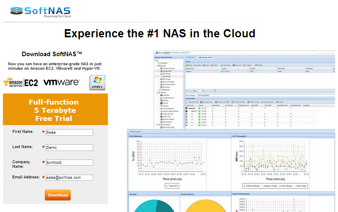The height and width of the screenshot is (212, 338).
Task: Click Remove Device in Pool Details
Action: click(x=267, y=102)
